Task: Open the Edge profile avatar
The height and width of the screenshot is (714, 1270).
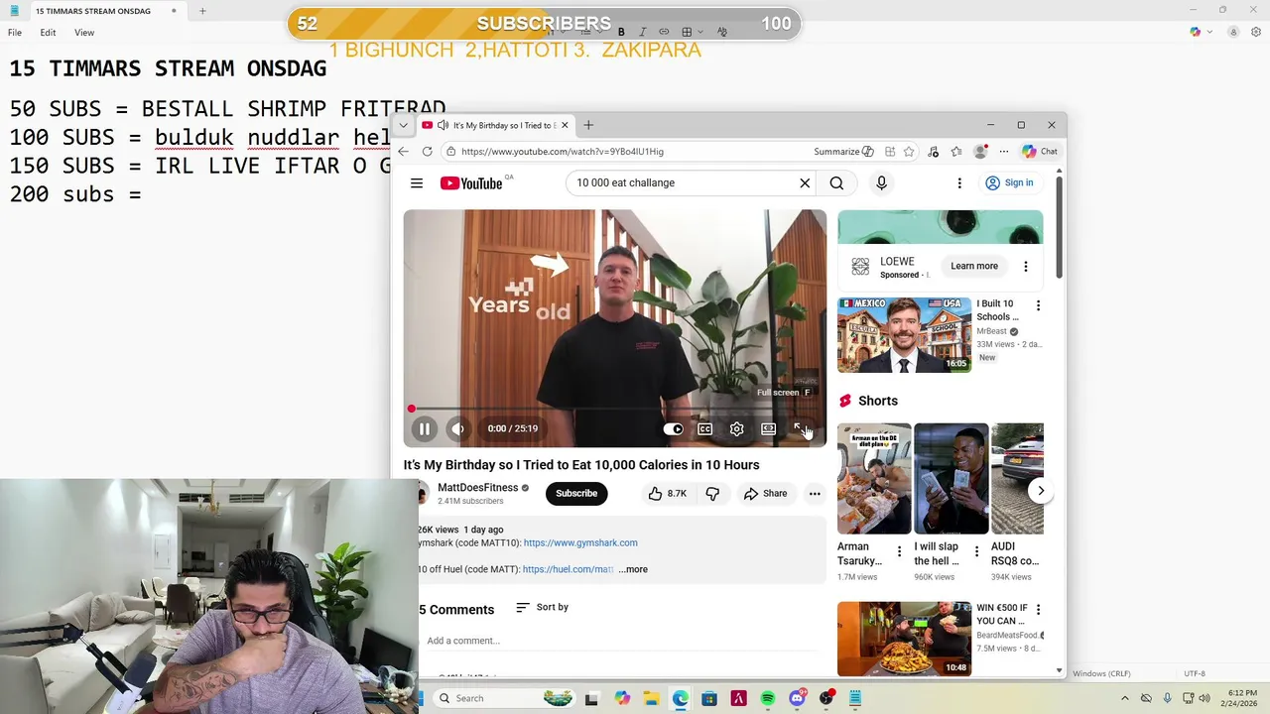Action: (980, 152)
